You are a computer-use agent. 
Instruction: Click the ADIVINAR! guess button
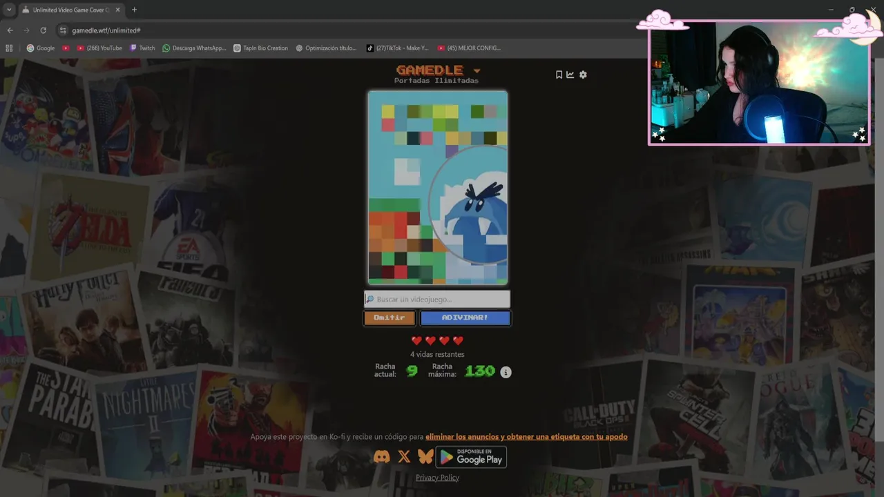click(x=465, y=318)
